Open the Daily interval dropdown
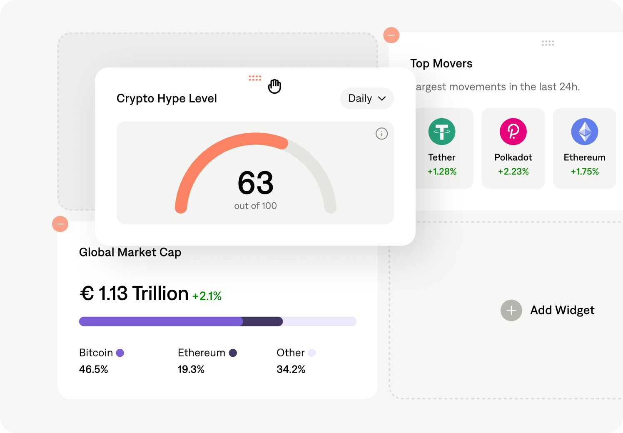The height and width of the screenshot is (433, 623). pyautogui.click(x=366, y=99)
